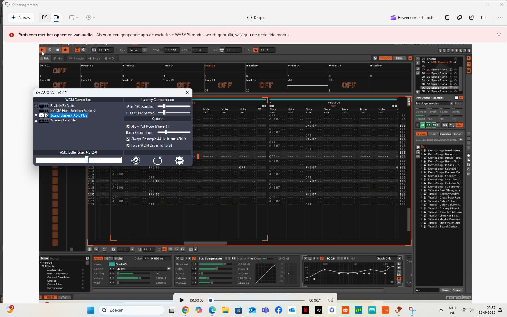Click the ASIO4ALL reset arrow icon
Viewport: 507px width, 317px height.
pyautogui.click(x=157, y=160)
